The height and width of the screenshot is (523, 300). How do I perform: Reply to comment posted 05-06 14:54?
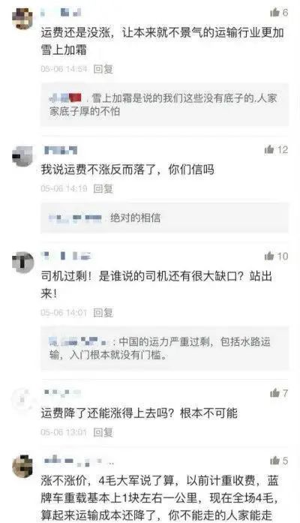point(103,69)
